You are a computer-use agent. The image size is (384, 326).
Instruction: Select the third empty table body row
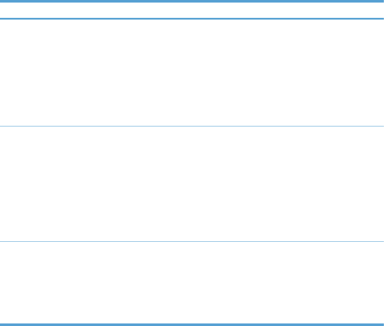192,283
